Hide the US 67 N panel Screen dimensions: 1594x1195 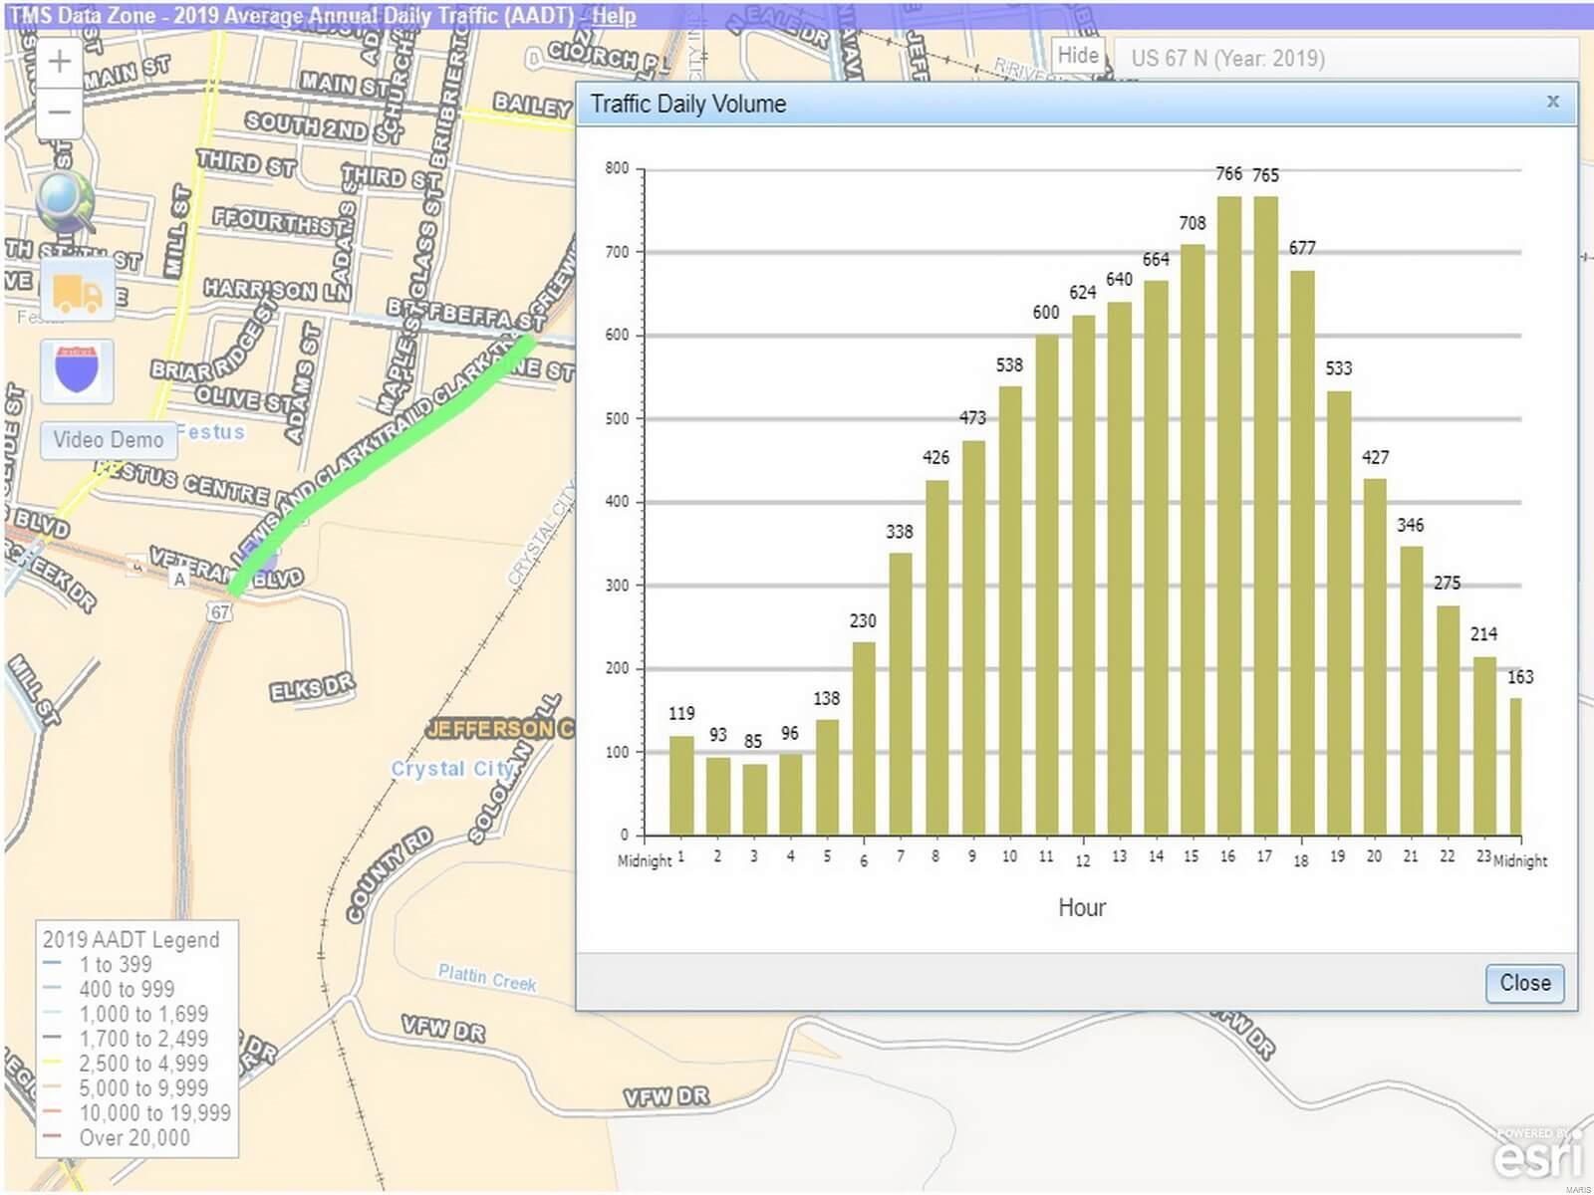click(1077, 56)
